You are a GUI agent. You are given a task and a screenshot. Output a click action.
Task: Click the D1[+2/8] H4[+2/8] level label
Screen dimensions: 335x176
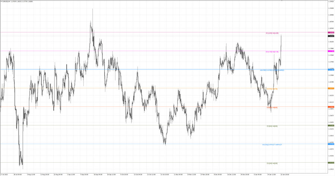pyautogui.click(x=272, y=33)
